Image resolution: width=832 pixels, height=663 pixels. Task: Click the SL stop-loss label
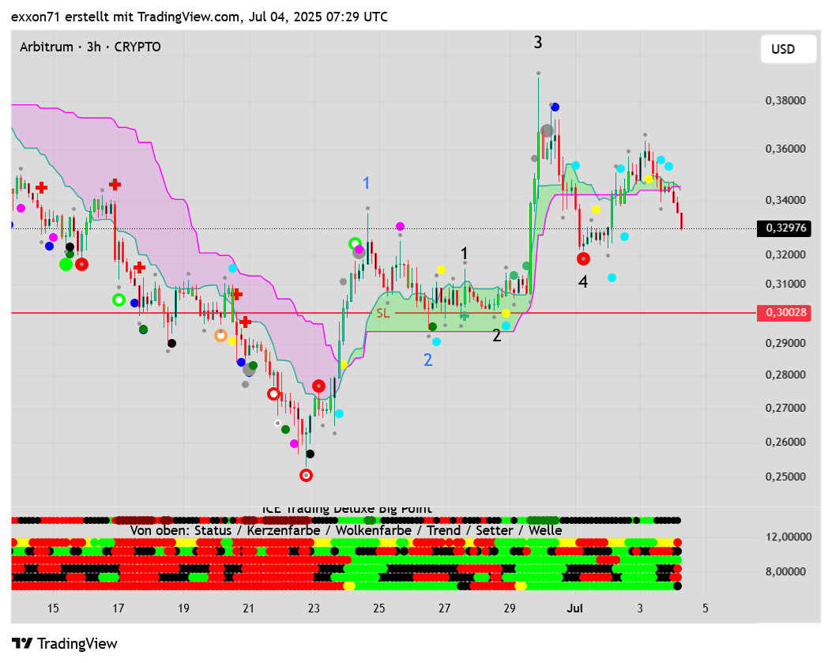pyautogui.click(x=383, y=313)
